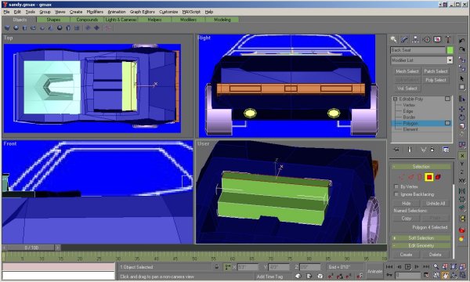
Task: Click the Play animation button
Action: 407,266
